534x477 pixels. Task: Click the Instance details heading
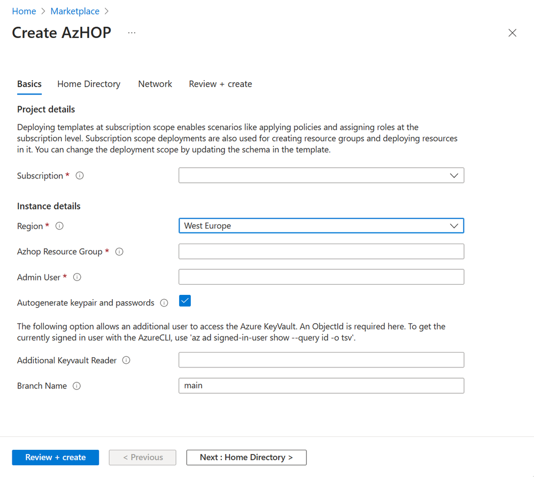(x=49, y=206)
